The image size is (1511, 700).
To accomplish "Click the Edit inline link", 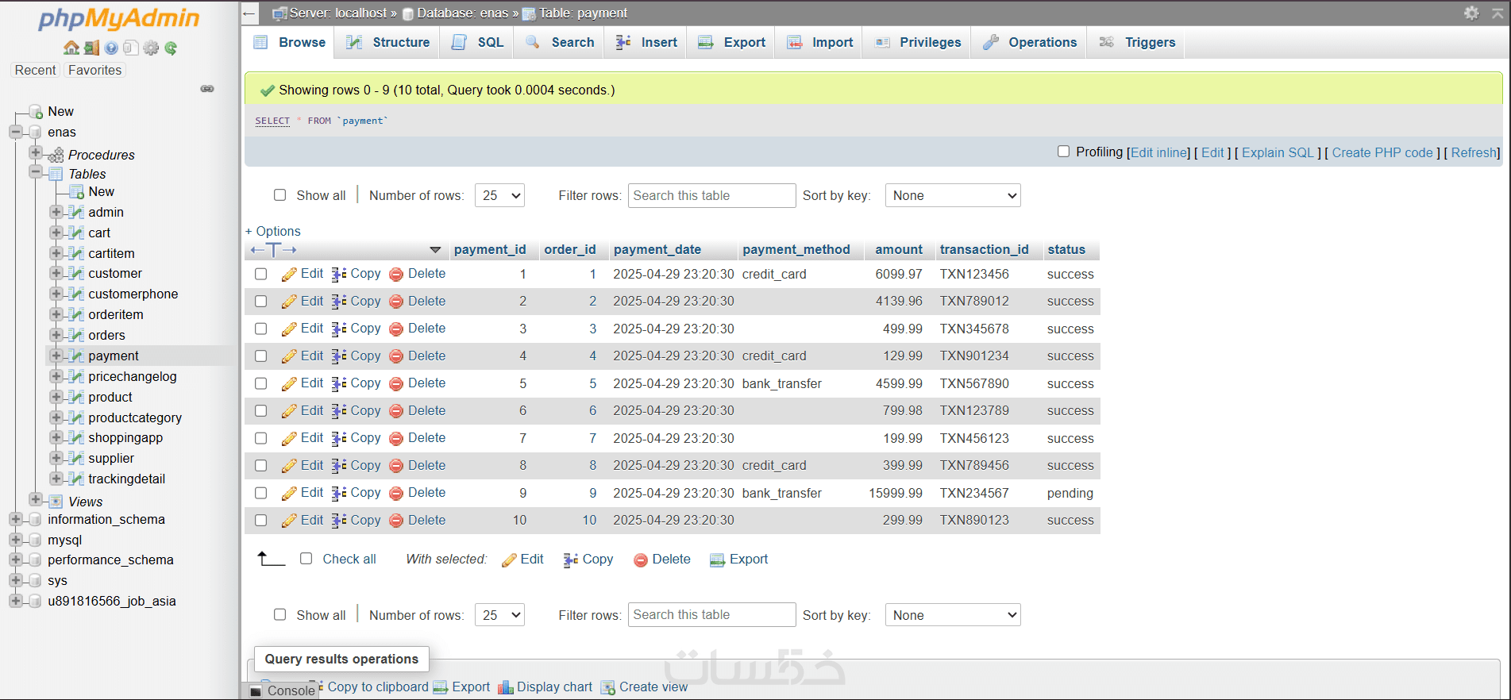I will point(1160,152).
